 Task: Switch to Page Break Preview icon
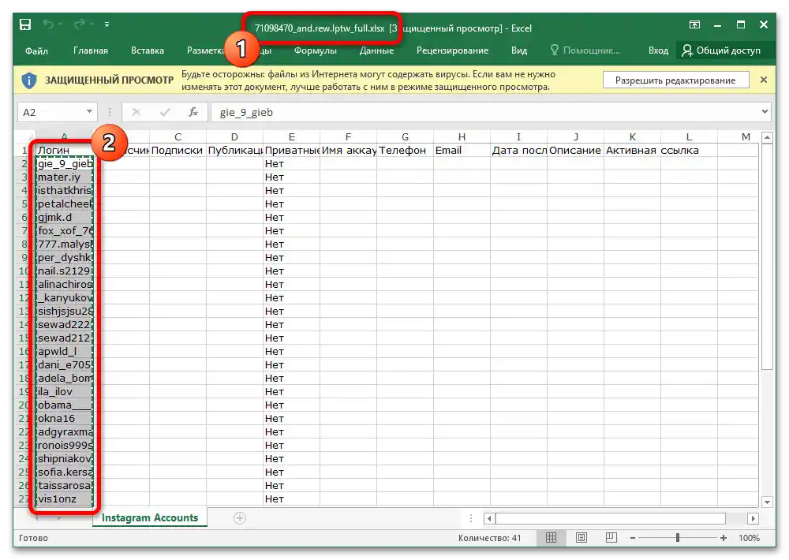click(x=611, y=538)
